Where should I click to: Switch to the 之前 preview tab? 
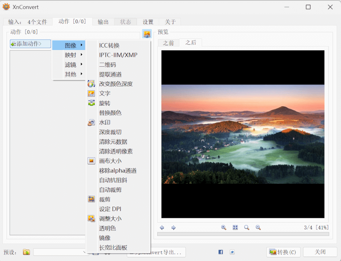point(169,42)
